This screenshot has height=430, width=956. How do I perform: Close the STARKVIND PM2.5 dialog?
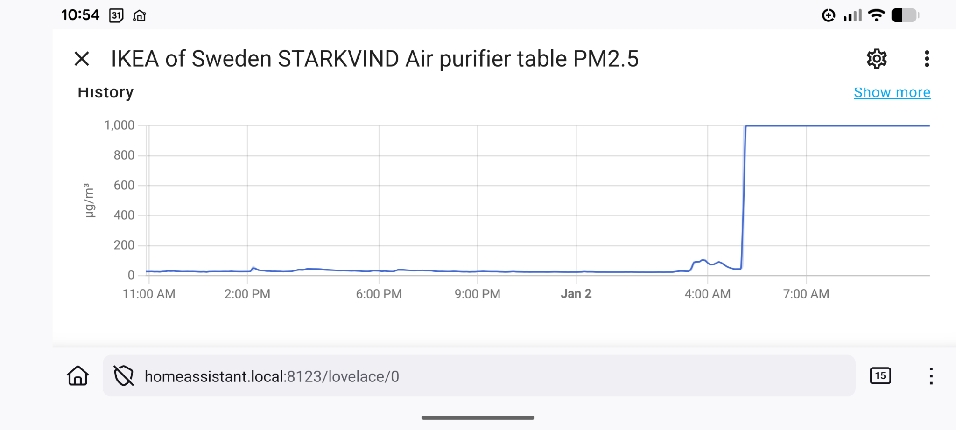pyautogui.click(x=82, y=59)
